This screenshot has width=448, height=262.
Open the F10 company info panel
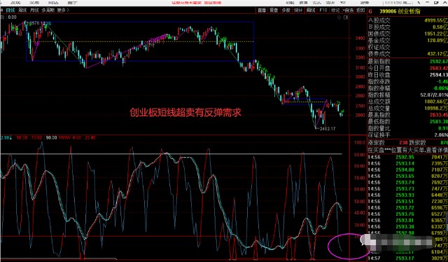click(x=323, y=11)
